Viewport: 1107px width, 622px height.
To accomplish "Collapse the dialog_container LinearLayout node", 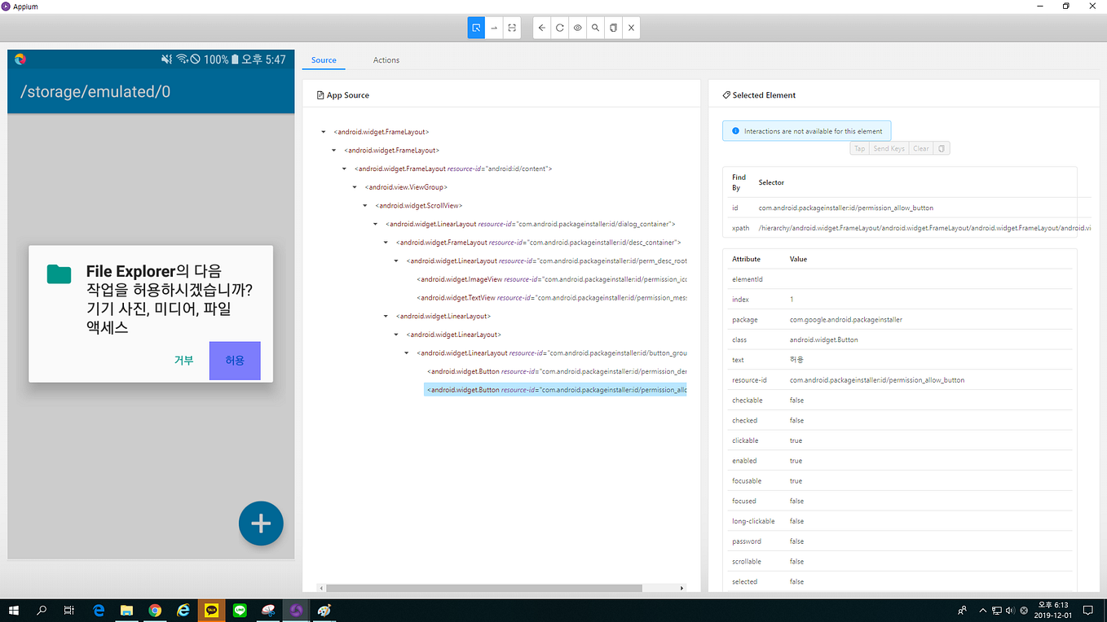I will 375,223.
